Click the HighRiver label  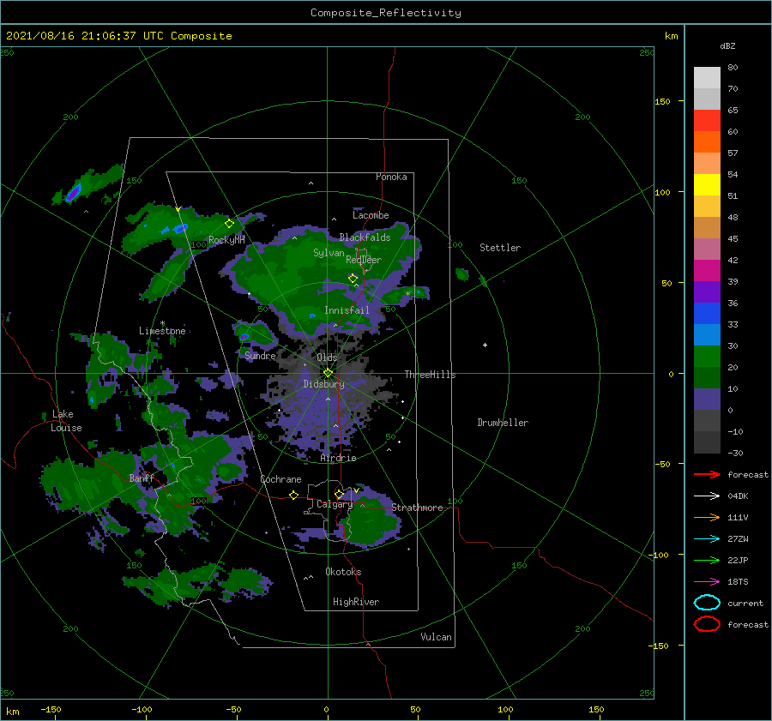[x=356, y=602]
